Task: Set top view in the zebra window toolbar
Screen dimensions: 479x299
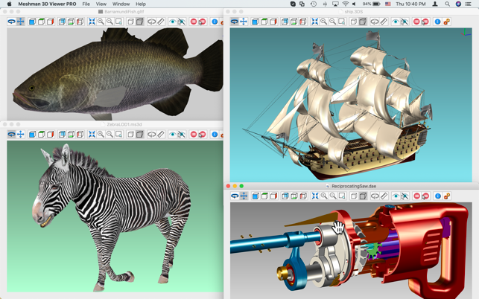Action: tap(41, 134)
